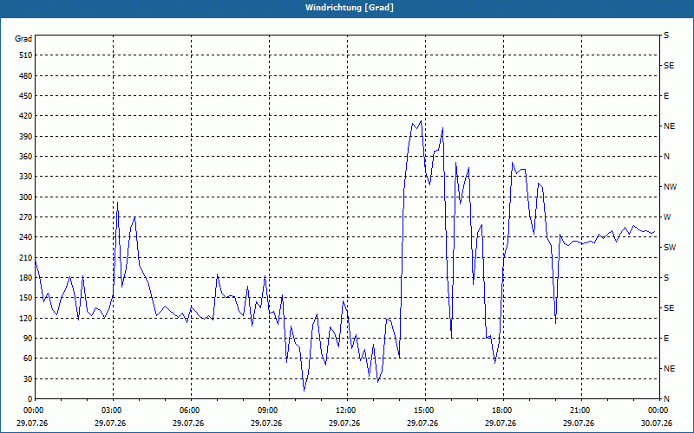
Task: Pick the y-axis value "420"
Action: (26, 116)
